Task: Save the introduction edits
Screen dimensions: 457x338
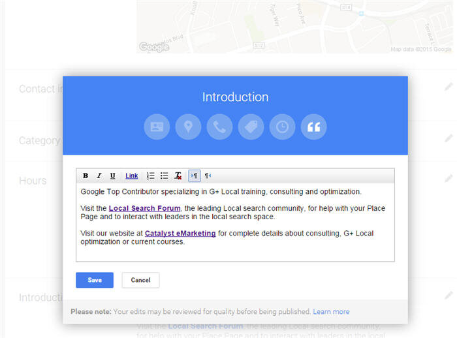Action: 95,280
